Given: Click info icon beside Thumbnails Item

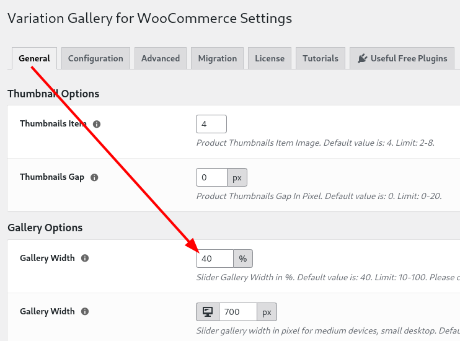Looking at the screenshot, I should click(97, 124).
